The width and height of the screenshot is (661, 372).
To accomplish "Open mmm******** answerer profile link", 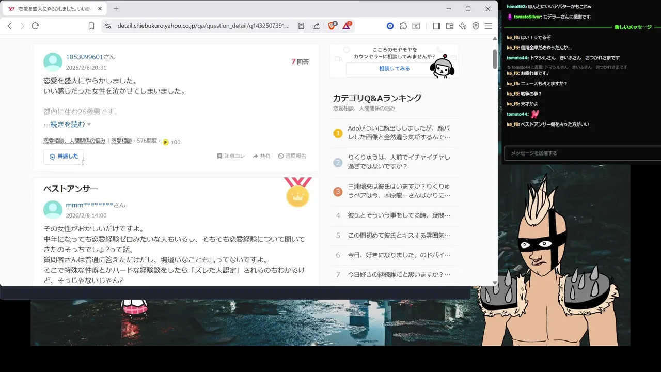I will (x=89, y=205).
